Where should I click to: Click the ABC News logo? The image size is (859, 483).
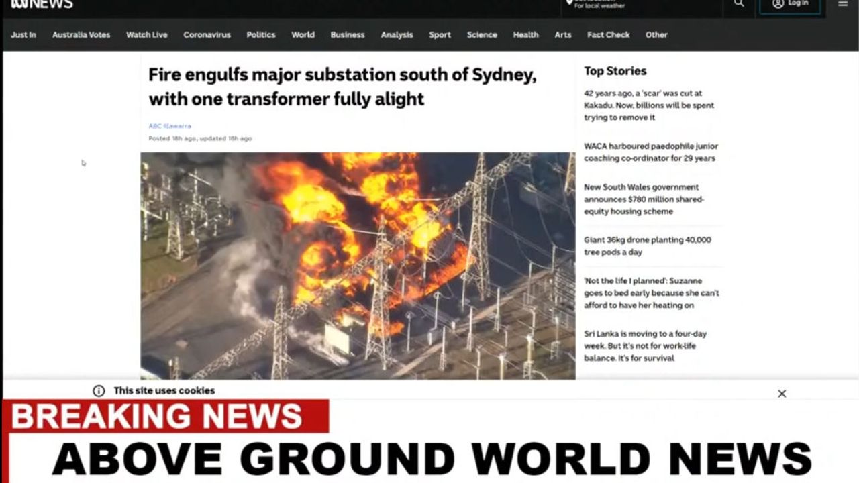coord(42,4)
